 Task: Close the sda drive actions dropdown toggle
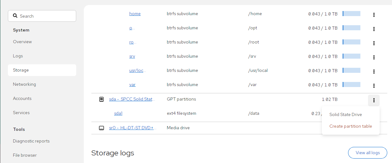pos(374,100)
